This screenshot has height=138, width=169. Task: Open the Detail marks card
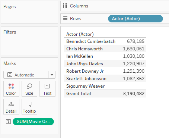coord(11,107)
